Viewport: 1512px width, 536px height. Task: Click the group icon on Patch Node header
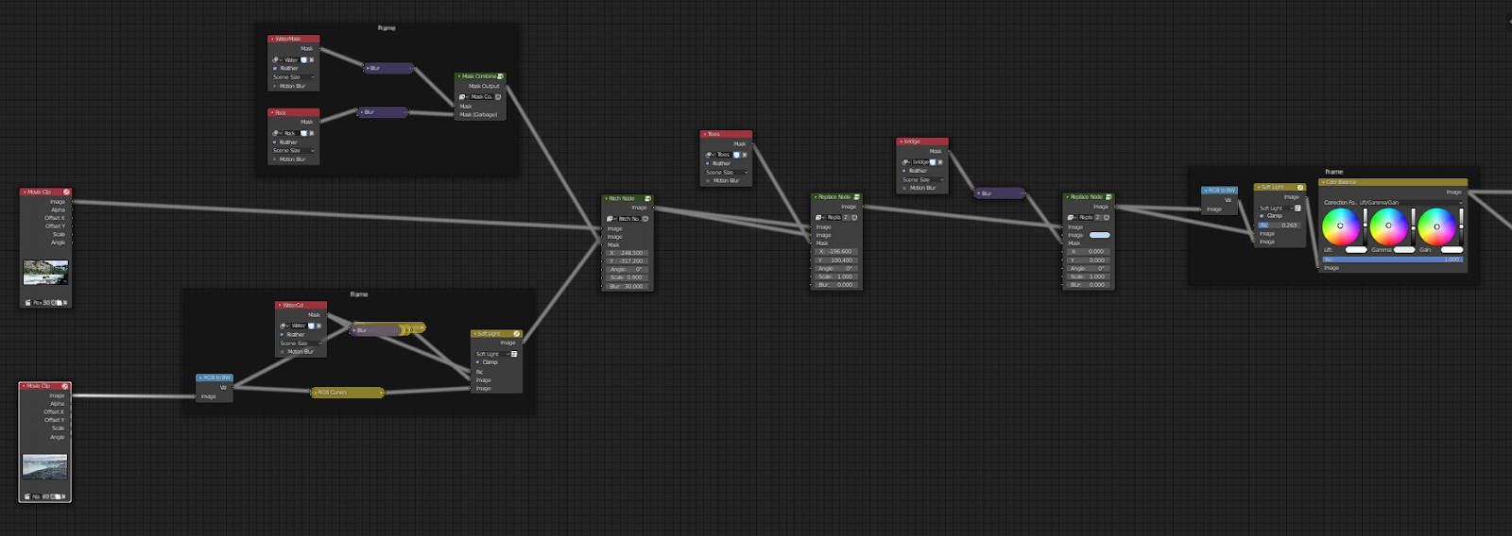(x=647, y=199)
